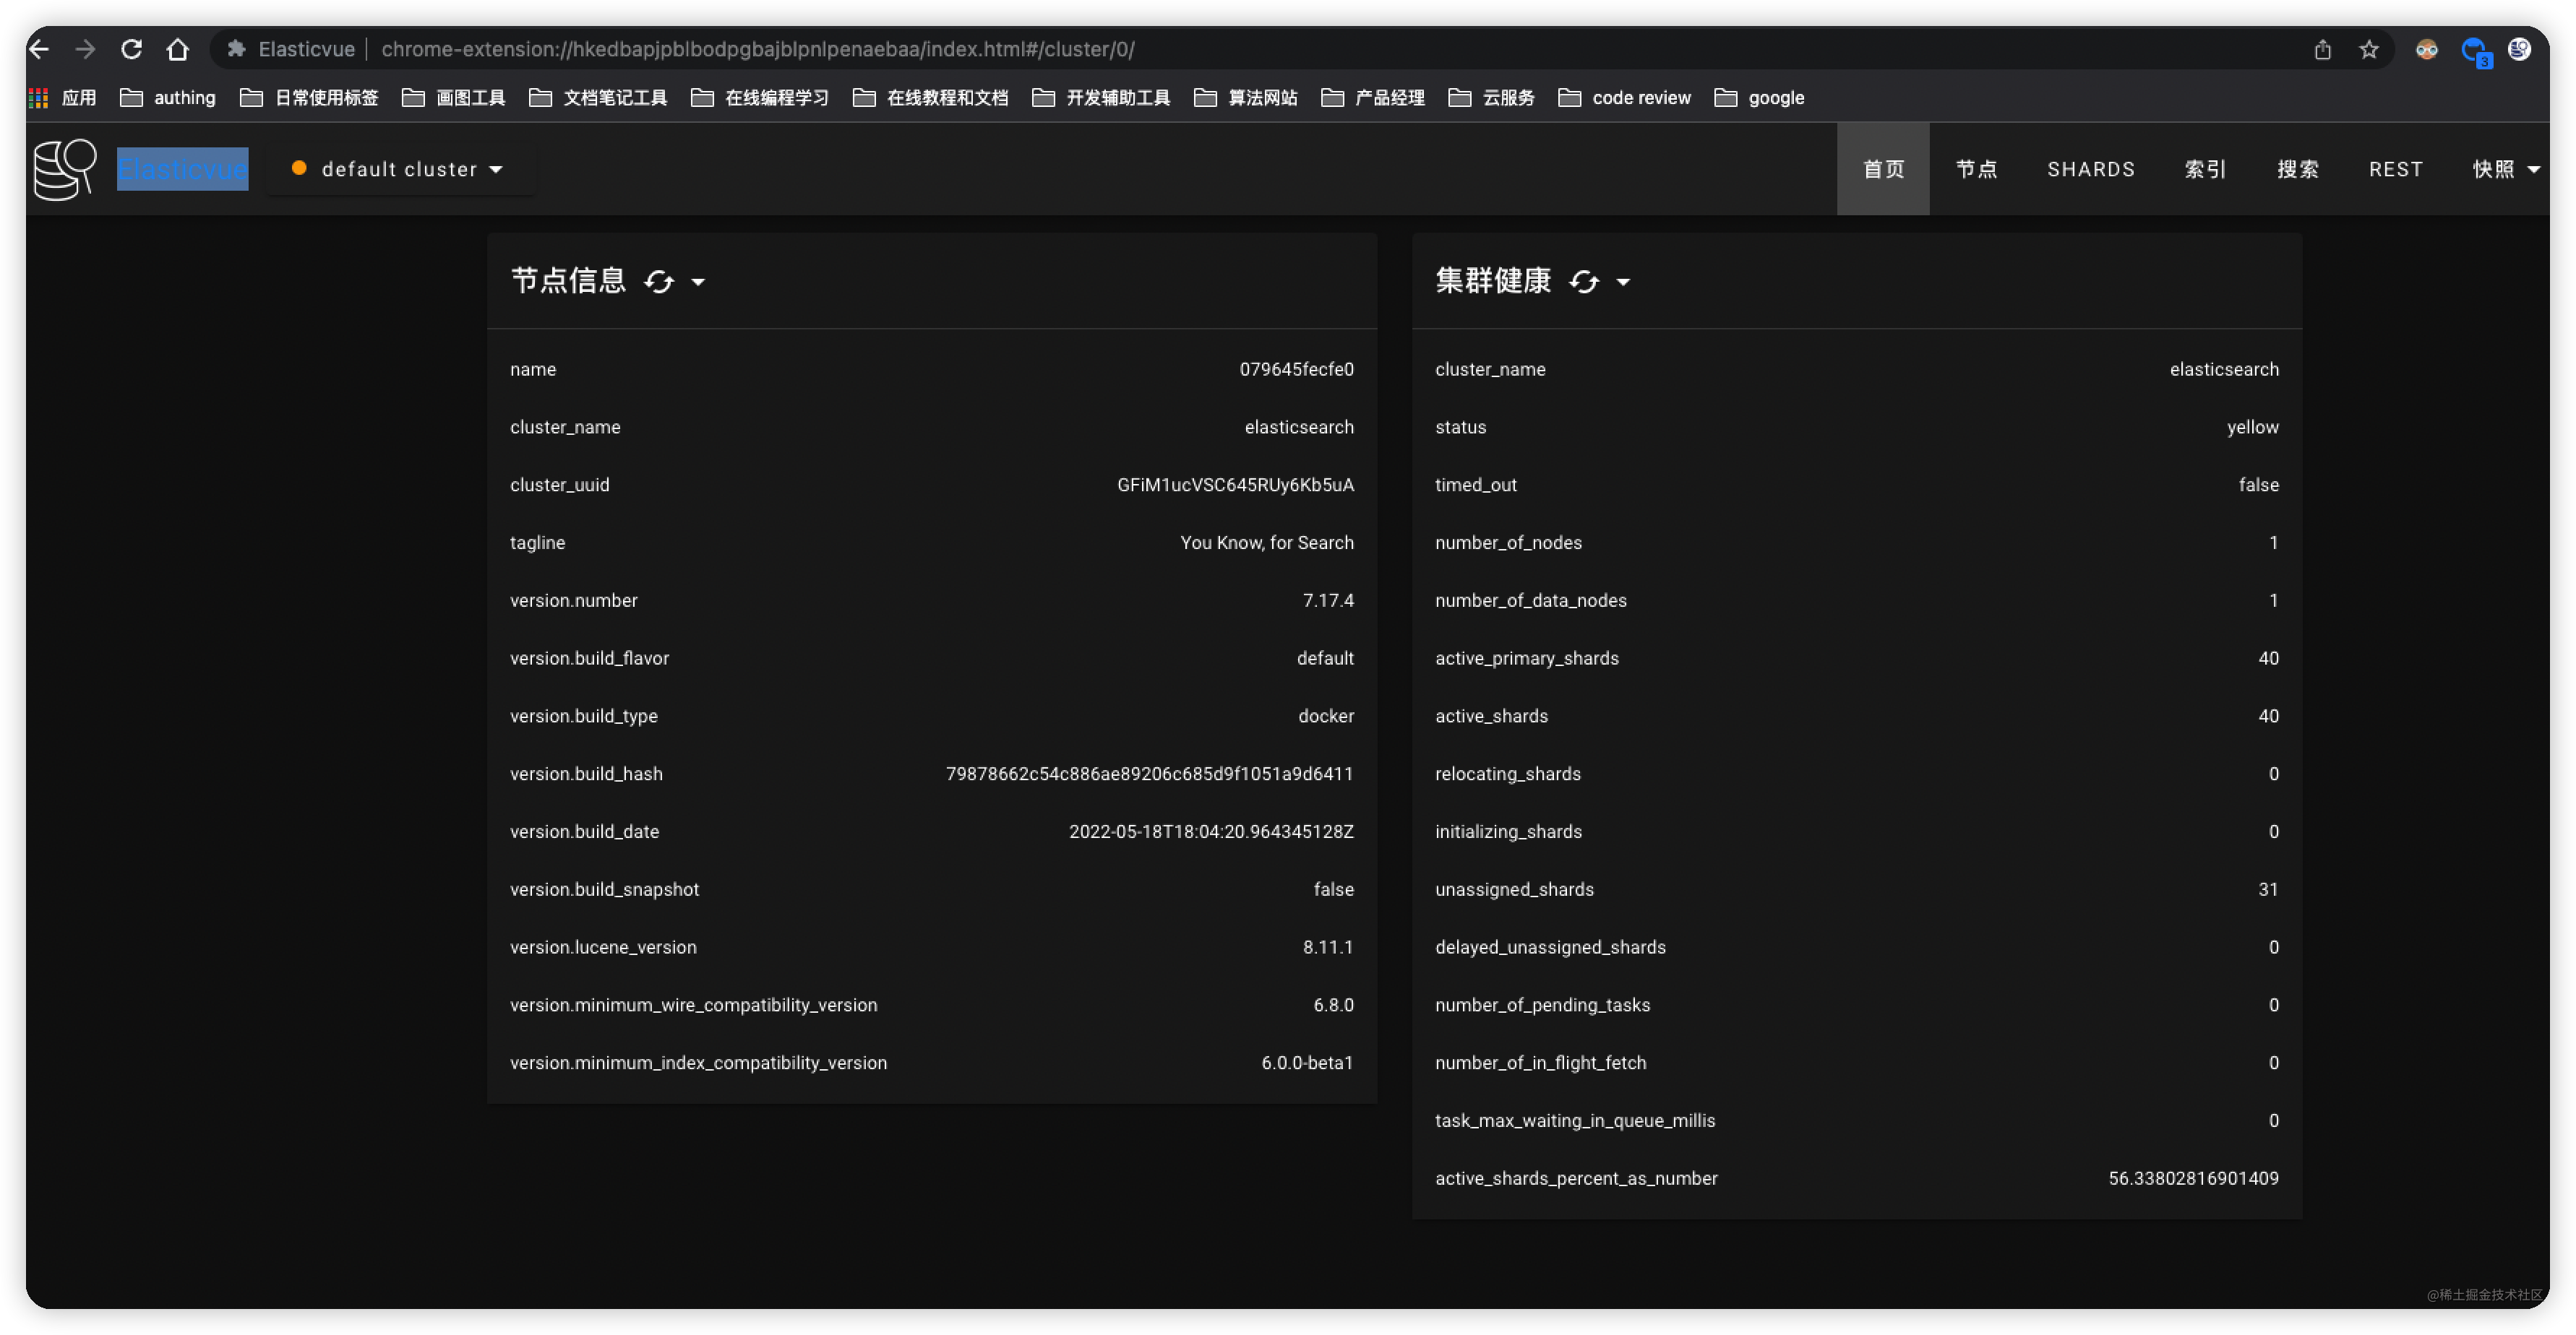Open the blue extension icon with badge
2576x1335 pixels.
coord(2475,51)
